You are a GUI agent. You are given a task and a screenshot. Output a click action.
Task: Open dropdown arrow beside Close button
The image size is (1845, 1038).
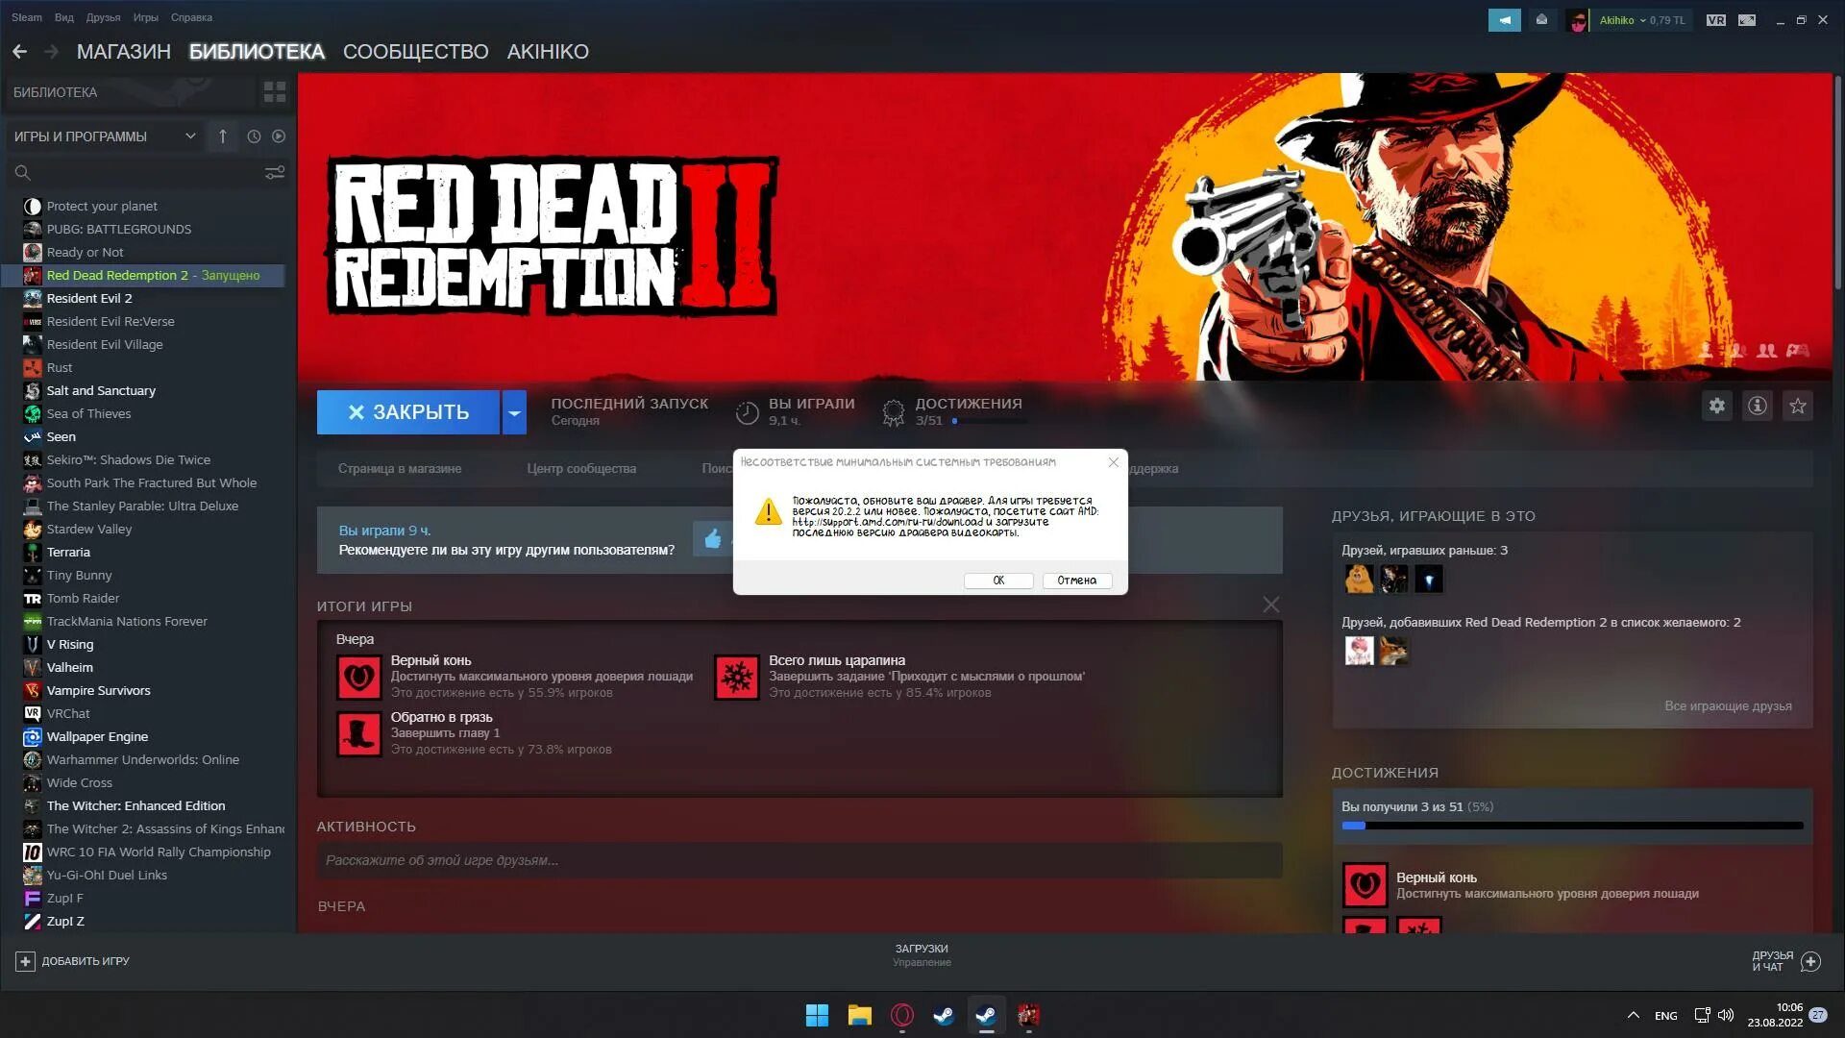point(514,412)
